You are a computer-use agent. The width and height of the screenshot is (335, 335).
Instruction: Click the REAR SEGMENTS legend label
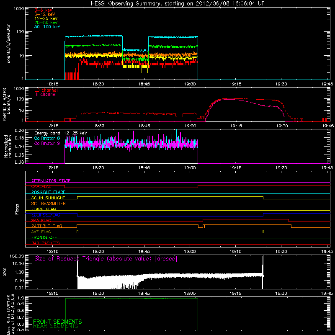tap(56, 326)
